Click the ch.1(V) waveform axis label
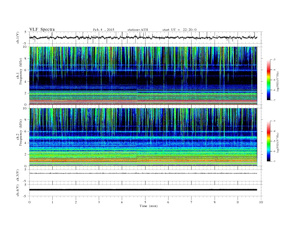The height and width of the screenshot is (227, 294). [18, 37]
